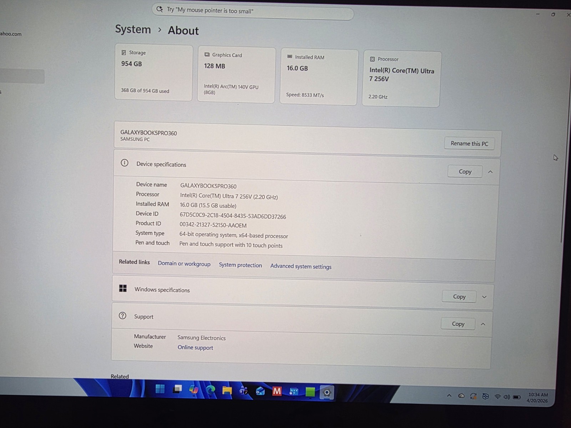Open the red M app on the taskbar

point(277,392)
